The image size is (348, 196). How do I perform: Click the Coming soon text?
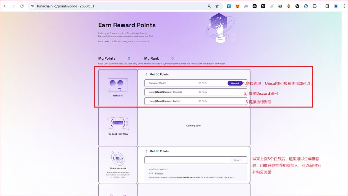194,126
